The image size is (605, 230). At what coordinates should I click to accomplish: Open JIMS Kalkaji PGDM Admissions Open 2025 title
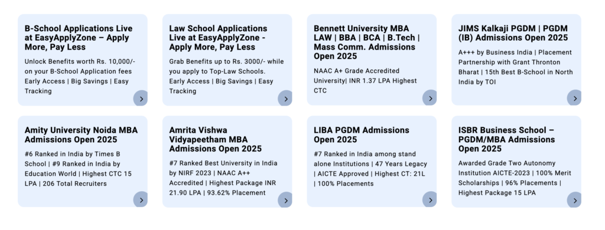[x=513, y=33]
